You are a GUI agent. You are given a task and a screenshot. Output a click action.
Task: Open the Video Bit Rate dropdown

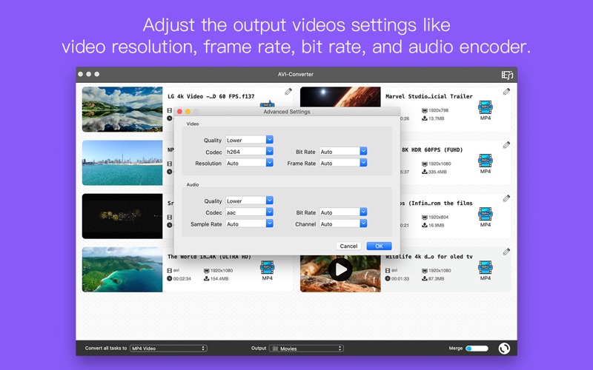(343, 152)
